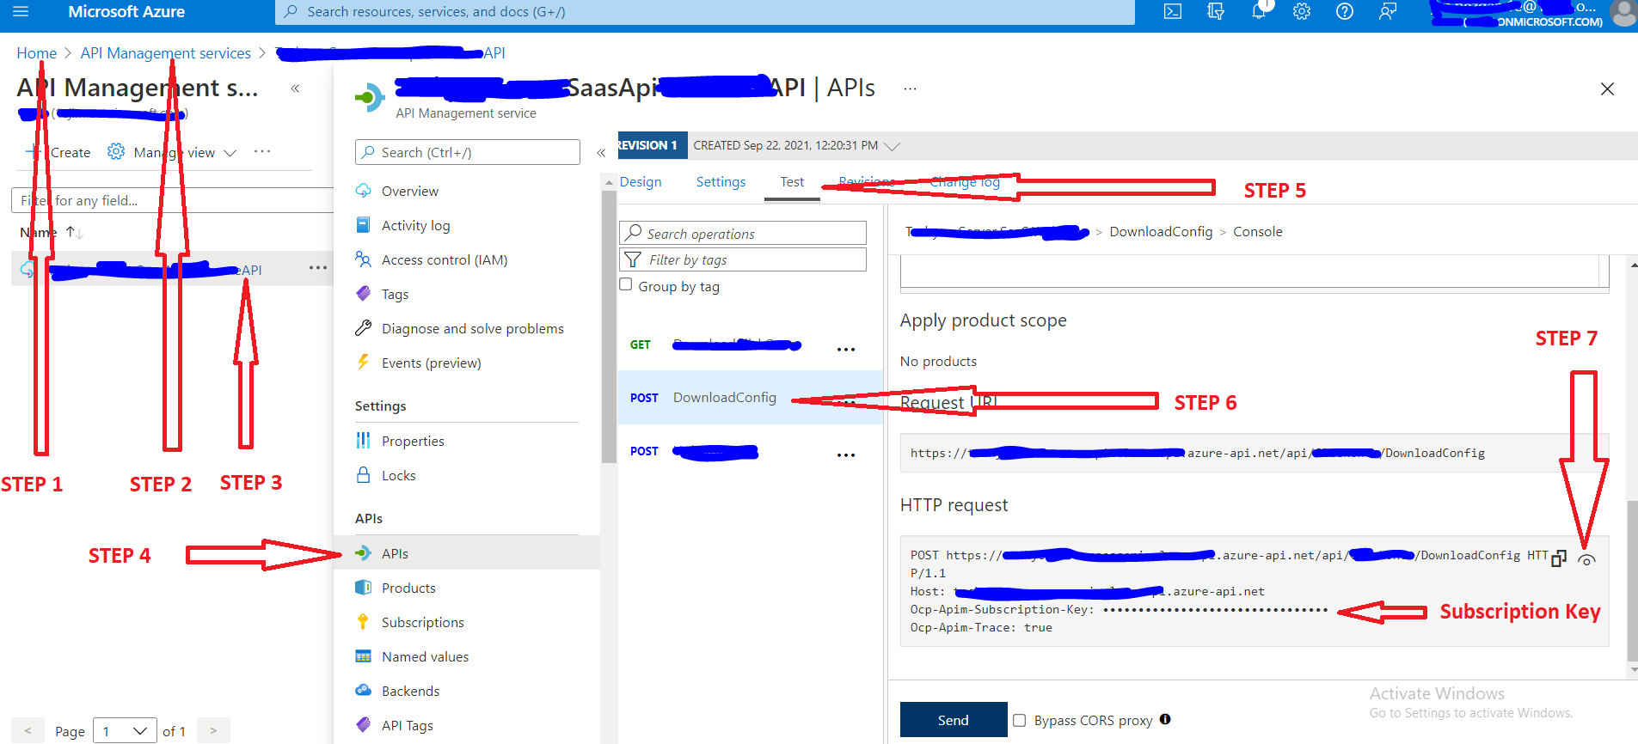
Task: Copy the HTTP request with copy icon
Action: [1559, 558]
